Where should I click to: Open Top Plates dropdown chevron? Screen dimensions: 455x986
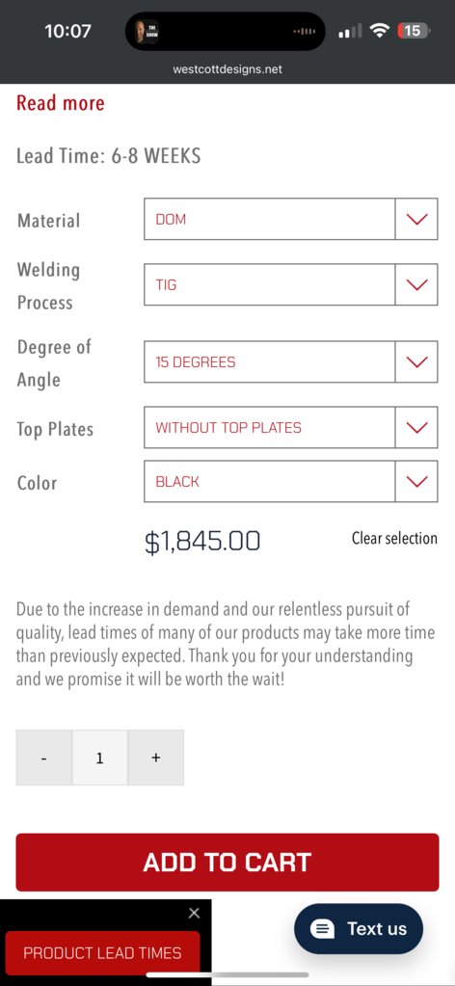(416, 427)
